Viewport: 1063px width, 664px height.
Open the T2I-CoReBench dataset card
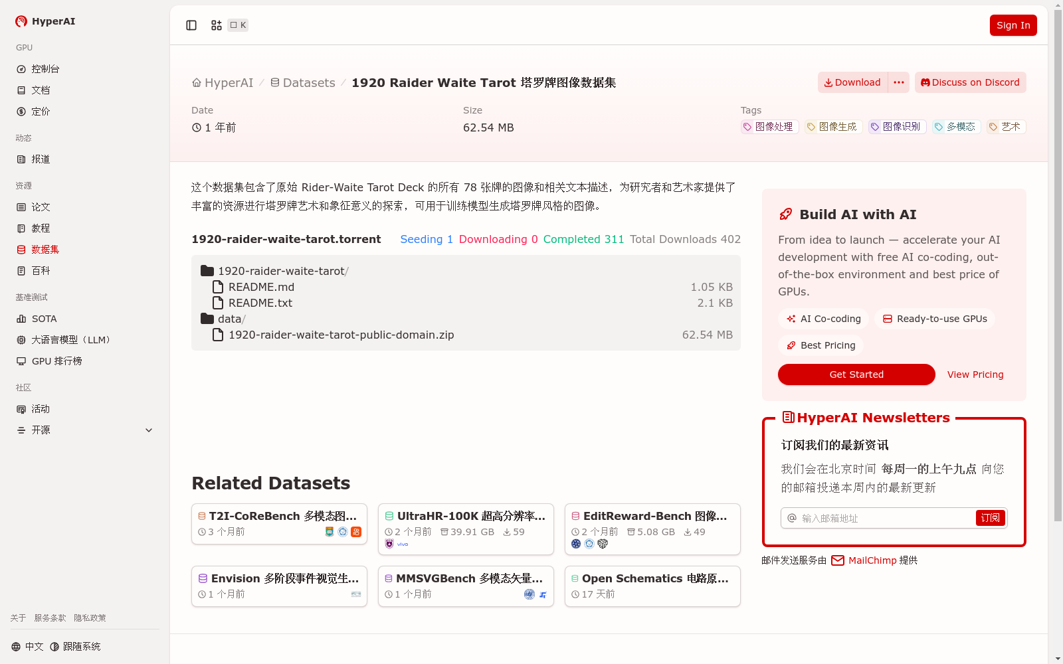pos(279,524)
